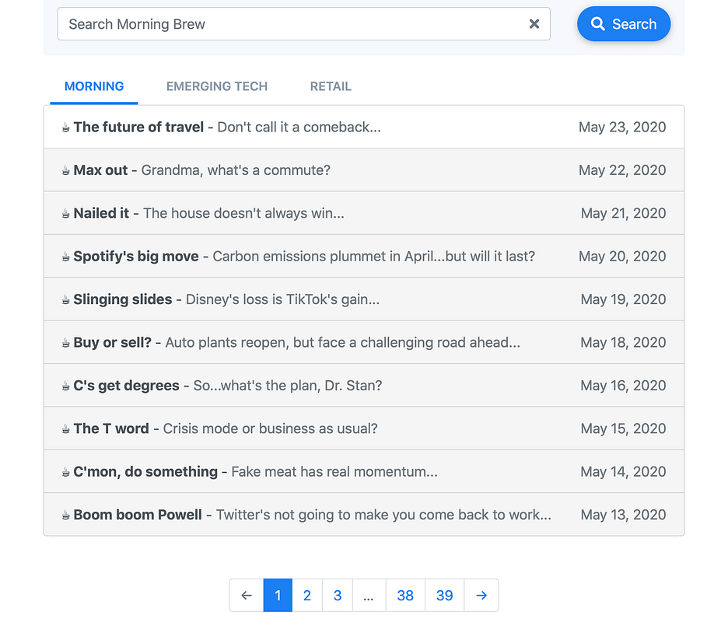Open The future of travel issue
Image resolution: width=728 pixels, height=633 pixels.
point(364,127)
